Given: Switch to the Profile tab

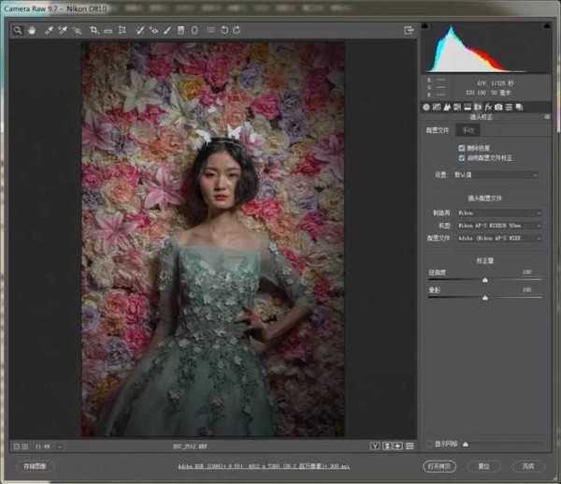Looking at the screenshot, I should tap(438, 130).
